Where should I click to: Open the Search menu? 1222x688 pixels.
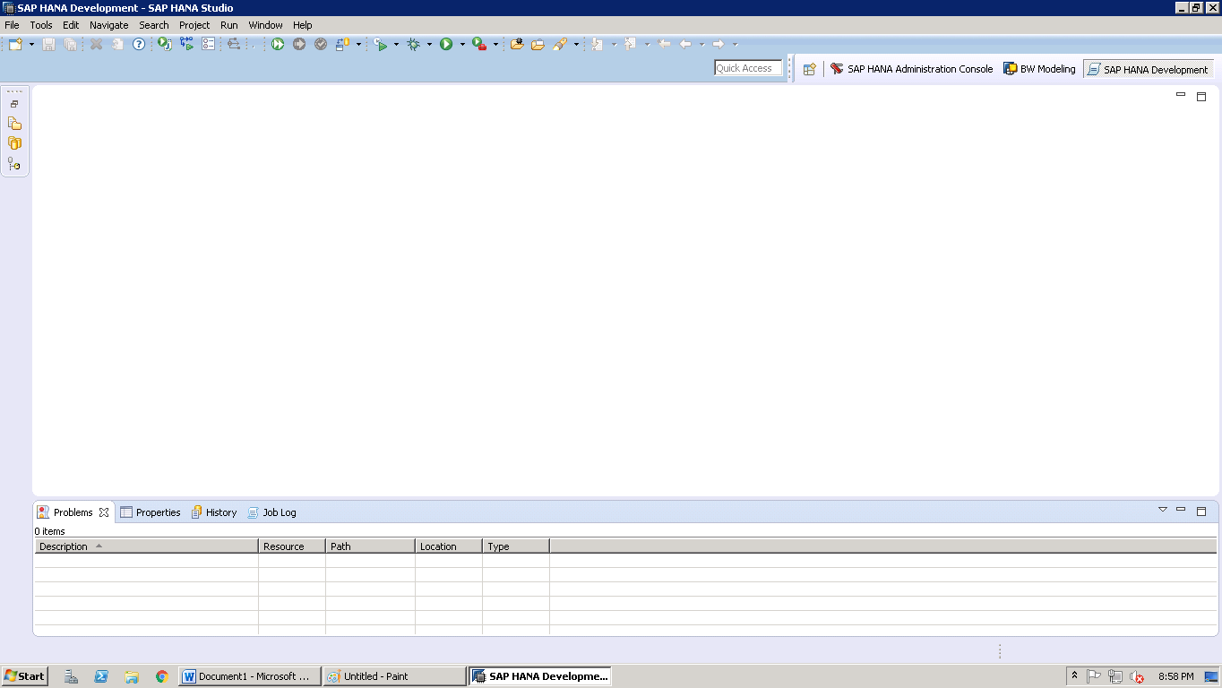[x=154, y=25]
